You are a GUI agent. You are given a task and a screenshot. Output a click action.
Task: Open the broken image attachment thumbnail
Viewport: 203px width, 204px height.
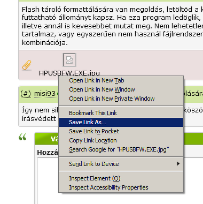pos(69,60)
